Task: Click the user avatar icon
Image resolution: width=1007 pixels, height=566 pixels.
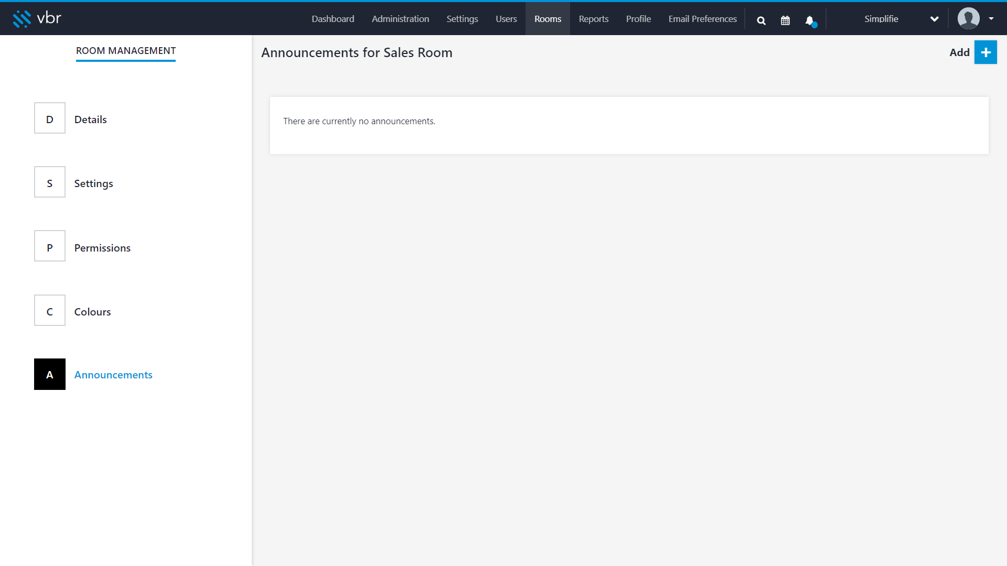Action: point(968,18)
